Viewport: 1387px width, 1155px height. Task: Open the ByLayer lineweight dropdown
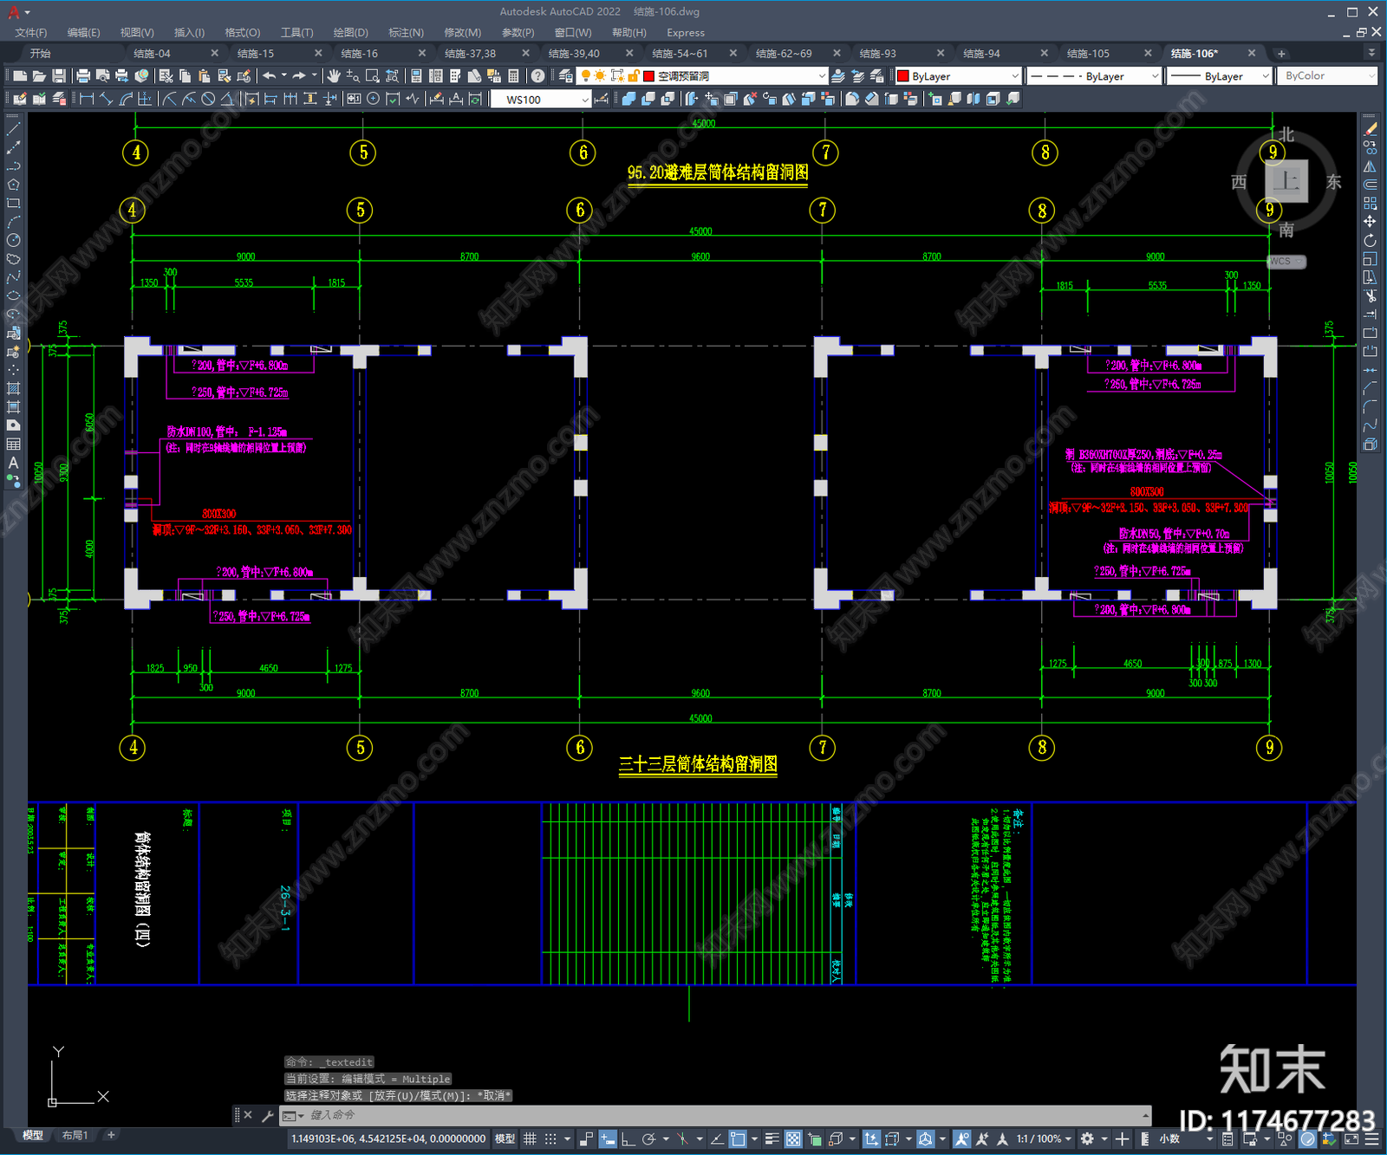point(1219,76)
